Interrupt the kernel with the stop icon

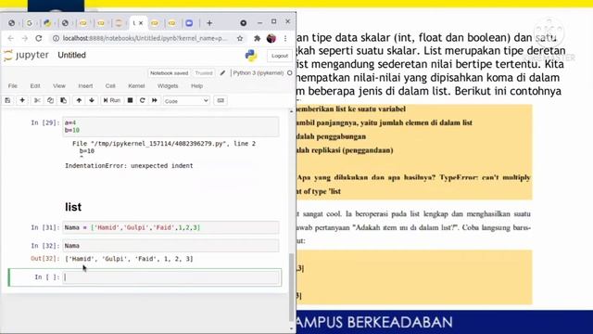[x=130, y=100]
